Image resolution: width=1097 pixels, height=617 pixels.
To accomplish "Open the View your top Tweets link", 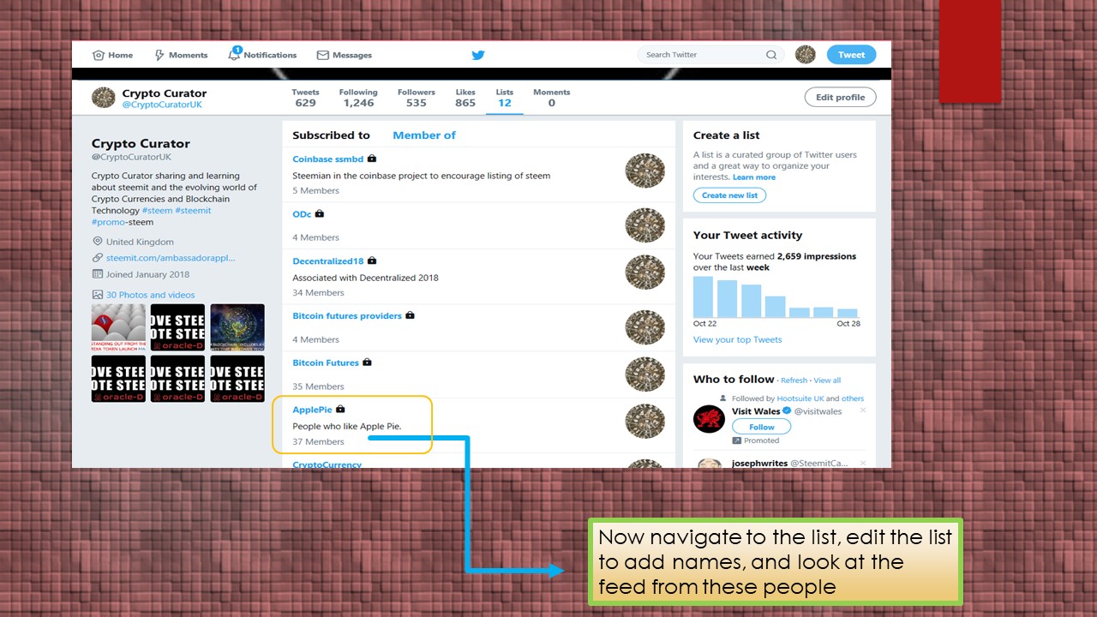I will [738, 340].
